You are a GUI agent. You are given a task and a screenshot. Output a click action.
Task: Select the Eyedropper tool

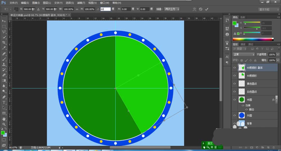4,48
